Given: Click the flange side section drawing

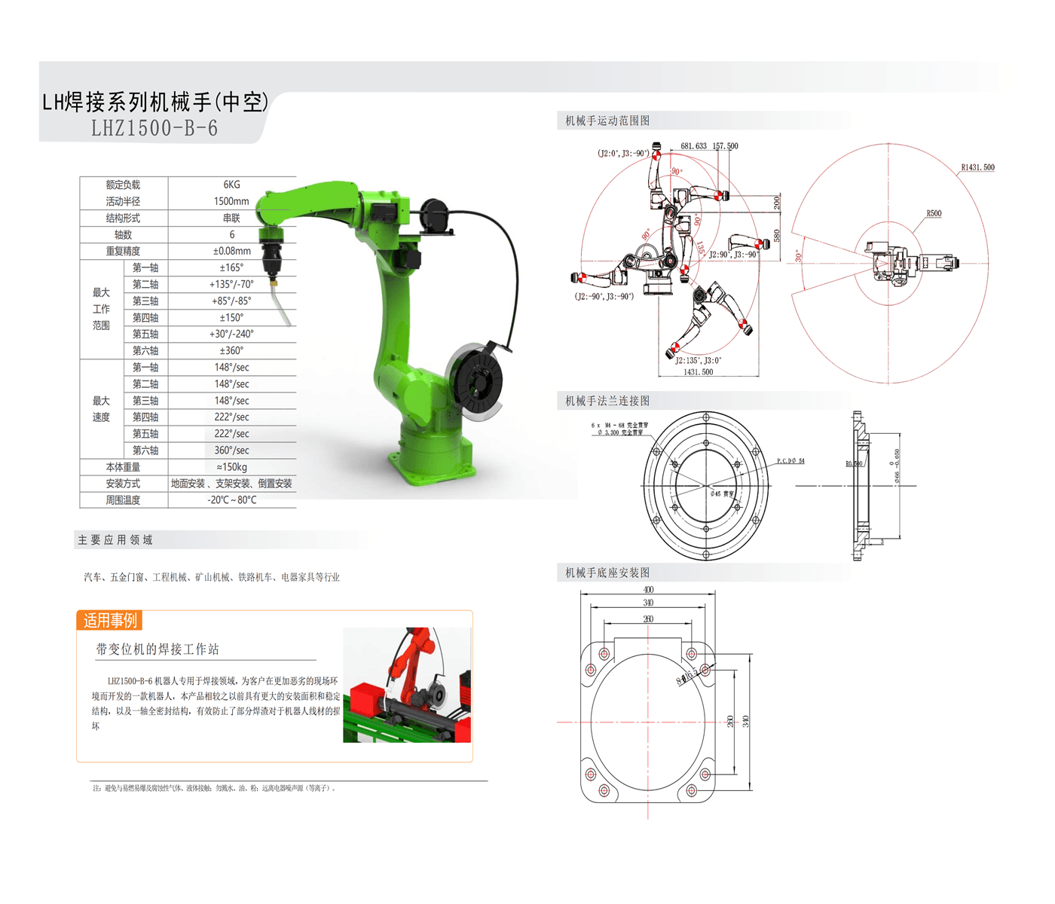Looking at the screenshot, I should tap(861, 486).
